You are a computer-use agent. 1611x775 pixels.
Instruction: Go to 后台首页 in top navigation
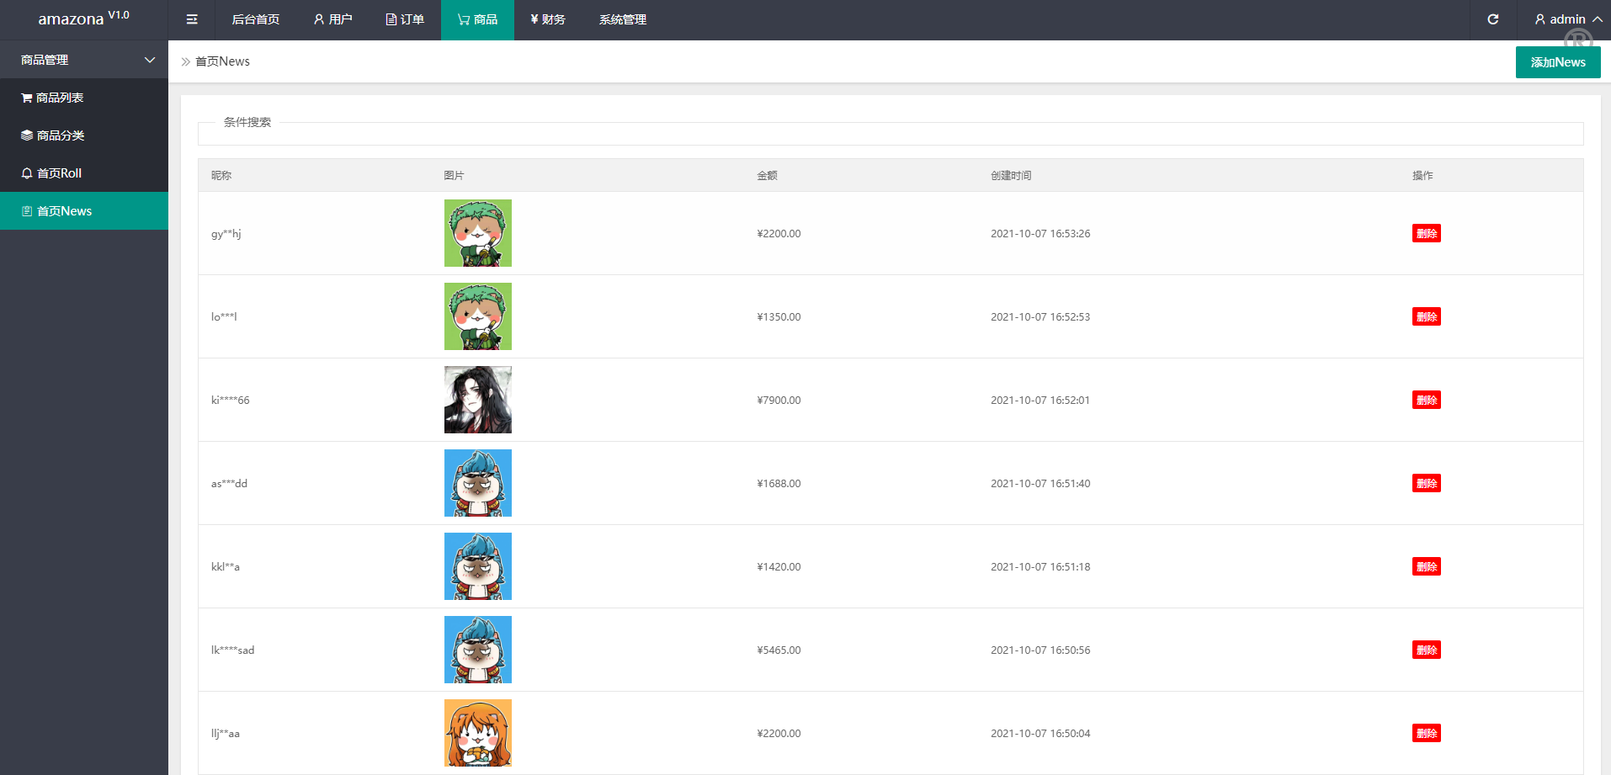pyautogui.click(x=255, y=19)
